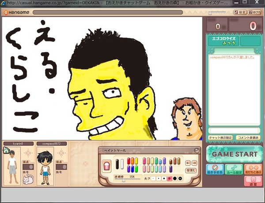Click compass0072's avatar figure
This screenshot has width=265, height=203.
tap(45, 168)
